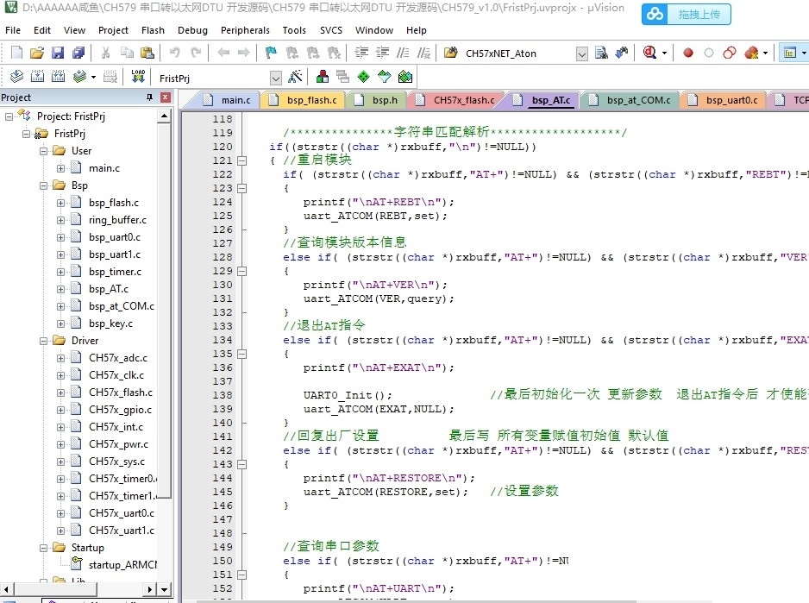This screenshot has height=603, width=809.
Task: Toggle bookmark with the flag icon
Action: [270, 53]
